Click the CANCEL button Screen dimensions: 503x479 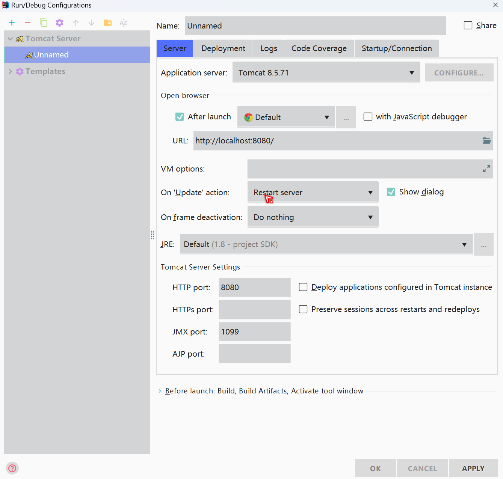click(422, 468)
